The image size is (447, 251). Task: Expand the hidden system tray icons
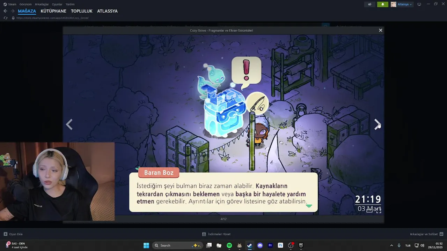coord(391,245)
